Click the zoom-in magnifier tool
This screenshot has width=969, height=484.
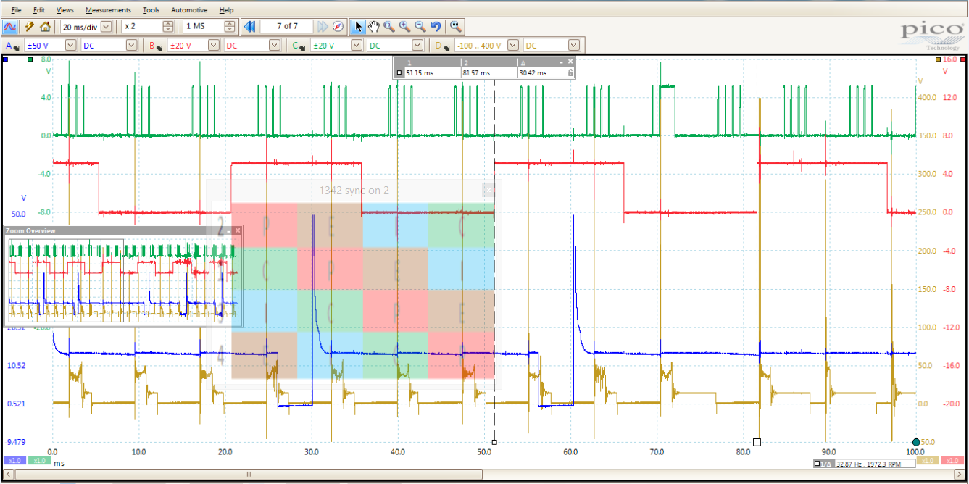click(404, 27)
